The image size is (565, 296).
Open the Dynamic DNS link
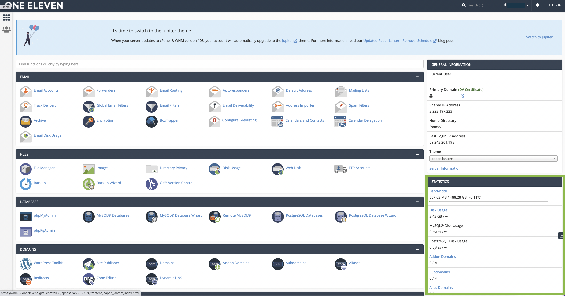[171, 278]
